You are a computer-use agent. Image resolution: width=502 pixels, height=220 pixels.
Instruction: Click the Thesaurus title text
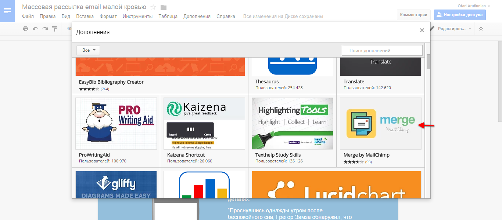coord(267,82)
